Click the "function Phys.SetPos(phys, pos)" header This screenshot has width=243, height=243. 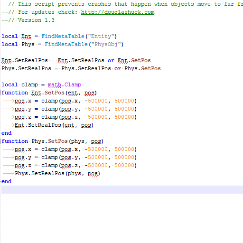tap(52, 141)
